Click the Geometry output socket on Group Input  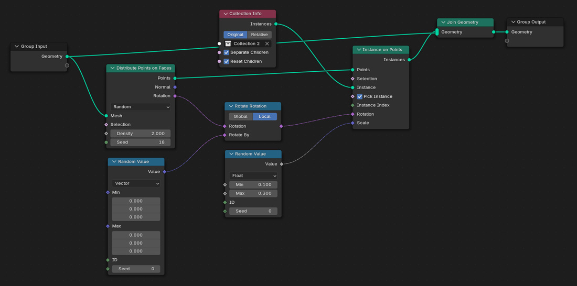[67, 57]
